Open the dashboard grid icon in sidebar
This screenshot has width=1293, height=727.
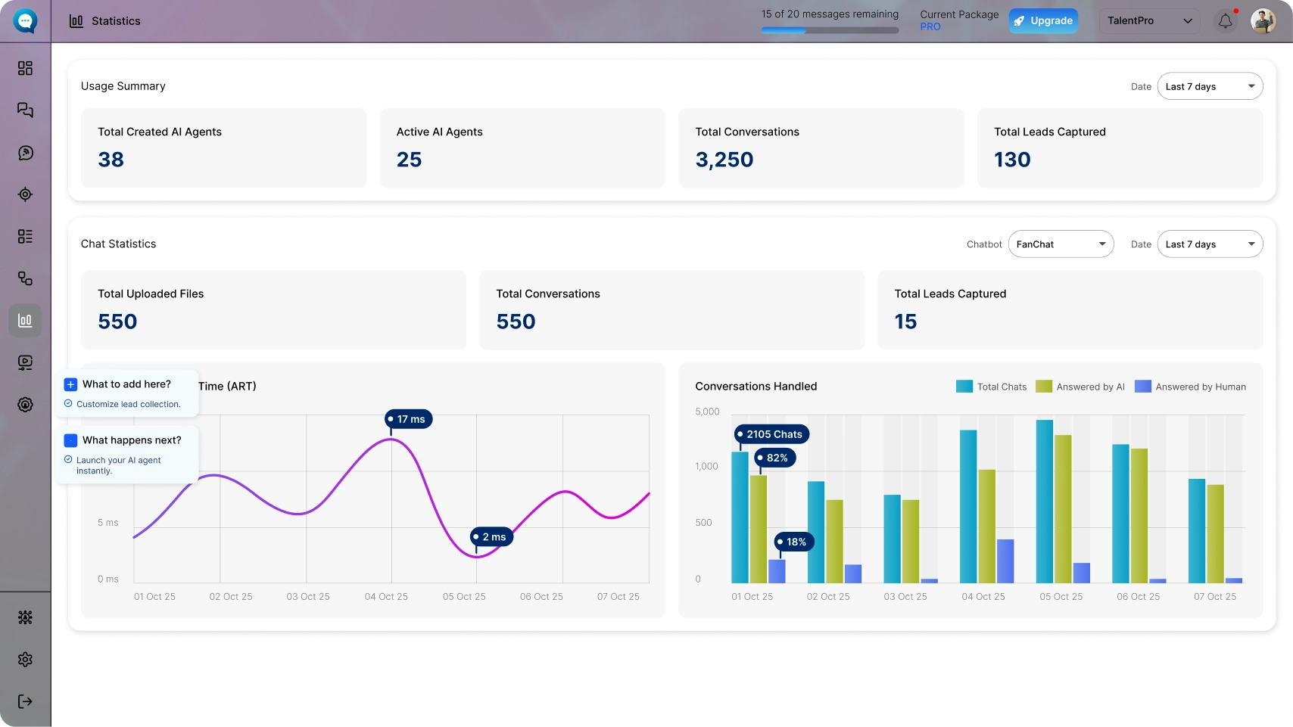[25, 68]
